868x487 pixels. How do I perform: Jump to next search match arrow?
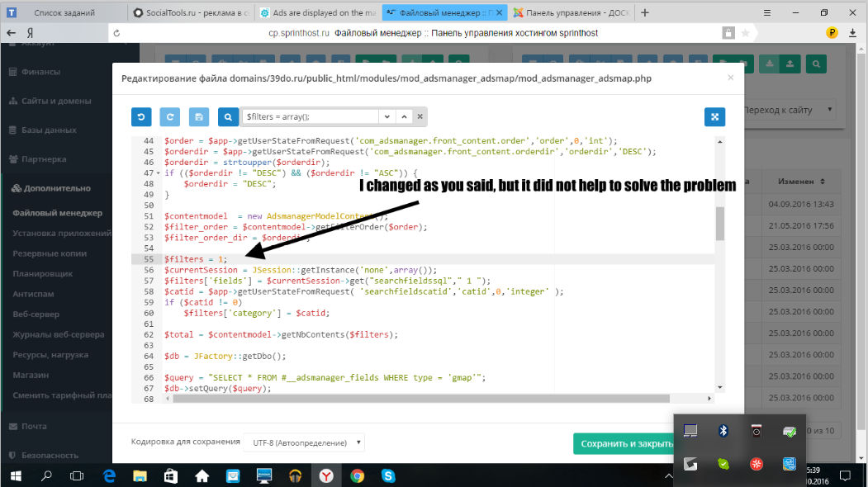[x=387, y=116]
